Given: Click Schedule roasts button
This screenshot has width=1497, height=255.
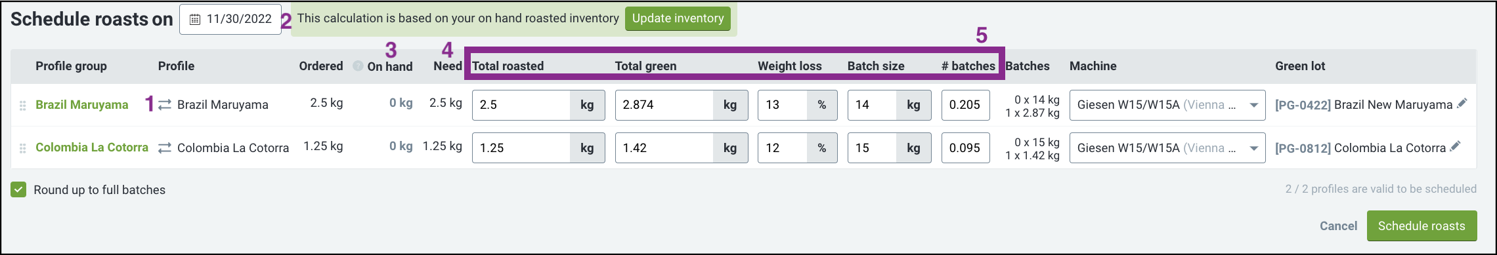Looking at the screenshot, I should 1421,226.
